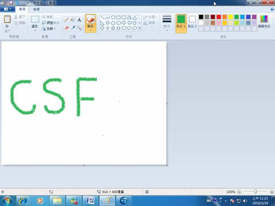Click the Rotate button in Image group
Image resolution: width=275 pixels, height=206 pixels.
49,29
